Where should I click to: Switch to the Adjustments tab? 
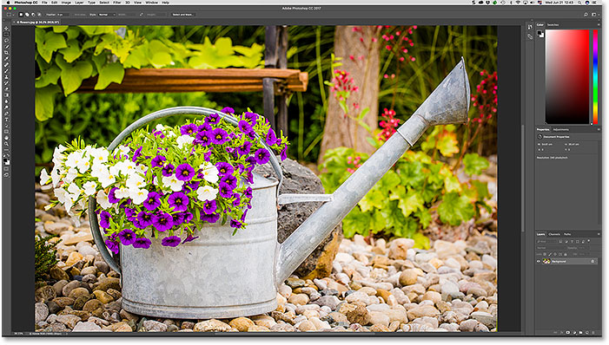[560, 129]
